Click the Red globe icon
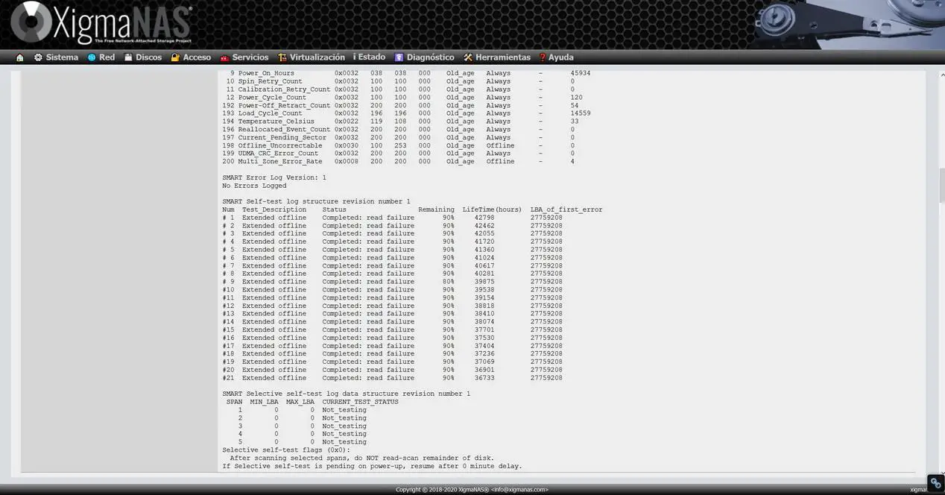This screenshot has height=495, width=945. click(92, 57)
